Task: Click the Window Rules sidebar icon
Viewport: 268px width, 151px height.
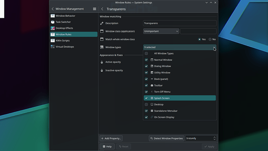Action: (53, 34)
